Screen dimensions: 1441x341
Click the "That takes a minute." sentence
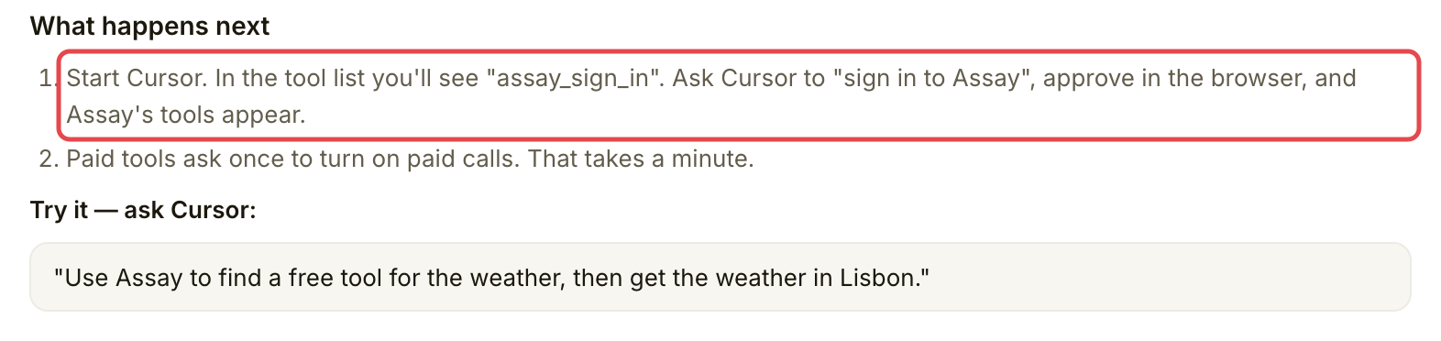pos(641,159)
